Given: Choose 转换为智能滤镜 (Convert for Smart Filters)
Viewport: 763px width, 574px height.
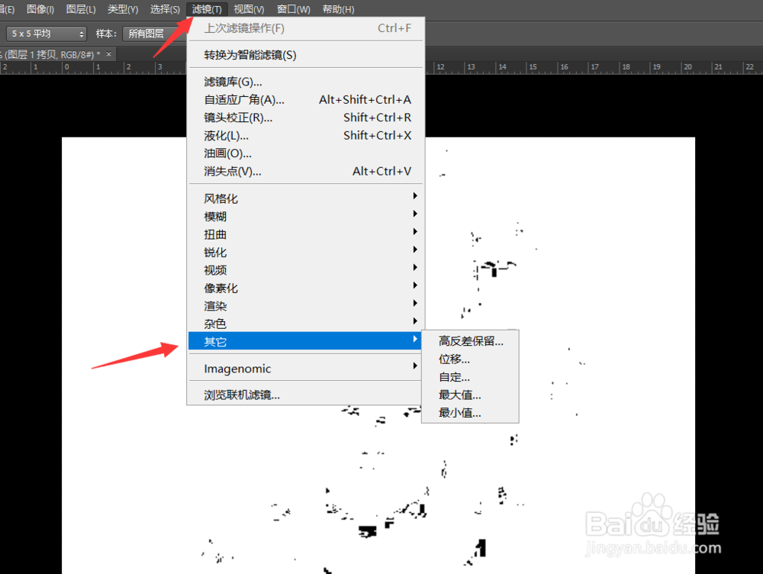Looking at the screenshot, I should 251,55.
